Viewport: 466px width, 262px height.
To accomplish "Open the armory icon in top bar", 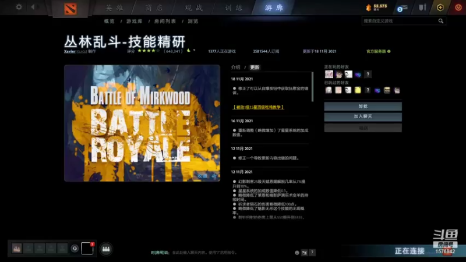I will tap(422, 7).
